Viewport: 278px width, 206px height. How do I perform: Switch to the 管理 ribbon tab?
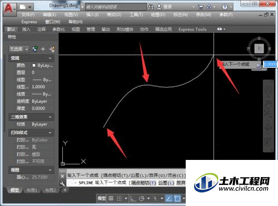click(91, 29)
